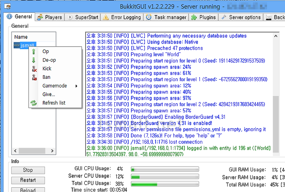Click the Ban player icon
Viewport: 285px width, 192px height.
pos(34,77)
